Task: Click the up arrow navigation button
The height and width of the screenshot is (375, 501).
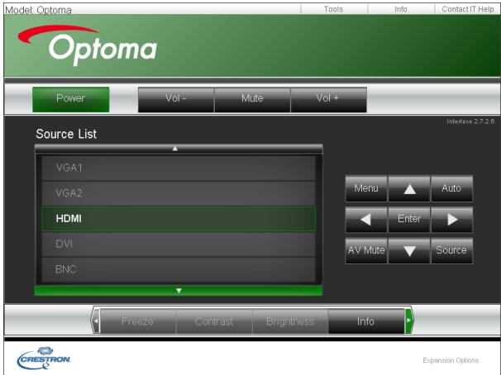Action: (x=409, y=188)
